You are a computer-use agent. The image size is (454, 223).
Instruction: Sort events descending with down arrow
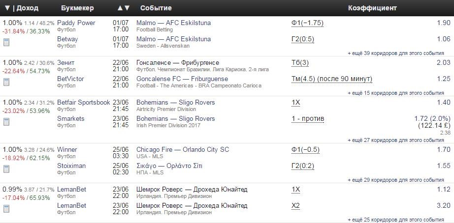(127, 8)
